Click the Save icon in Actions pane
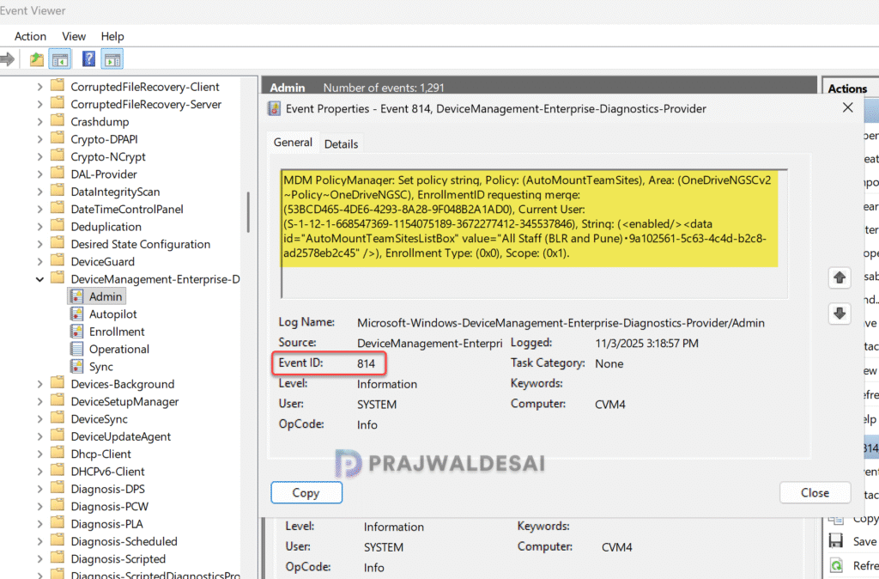Viewport: 879px width, 579px height. tap(836, 540)
